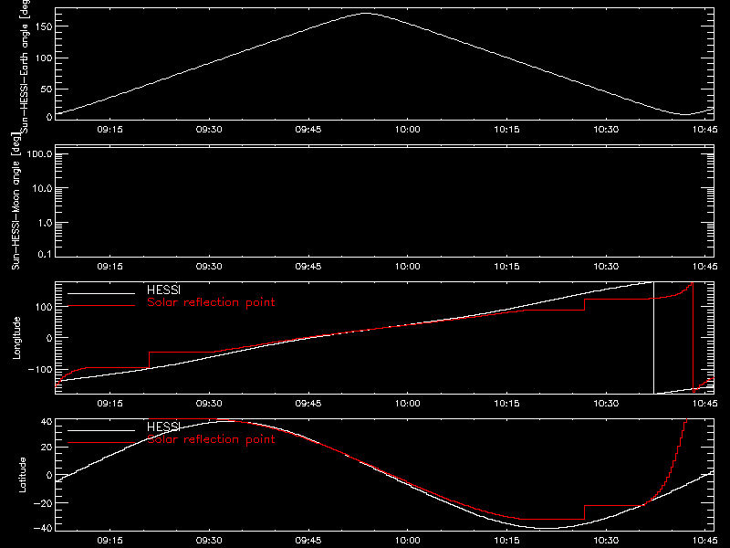Screen dimensions: 730x548
Task: Select Solar reflection point legend in Latitude plot
Action: [211, 439]
